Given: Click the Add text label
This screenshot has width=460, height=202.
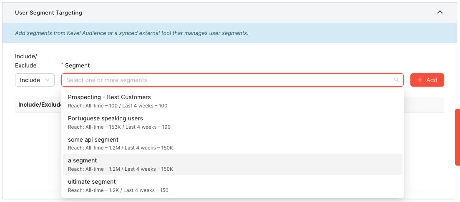Looking at the screenshot, I should click(432, 80).
